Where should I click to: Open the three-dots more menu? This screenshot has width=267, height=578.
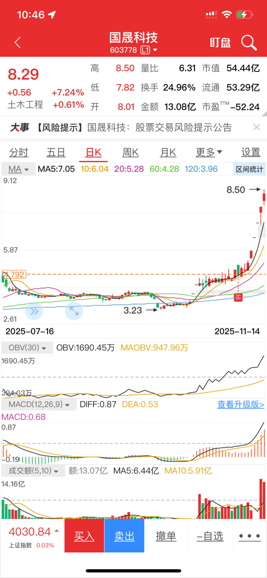(250, 536)
